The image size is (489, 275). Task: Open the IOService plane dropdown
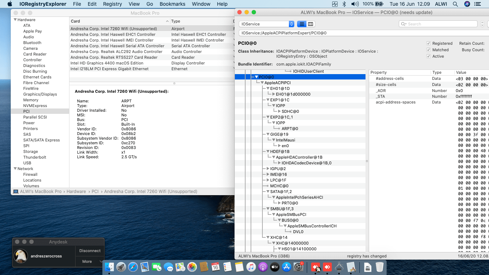pyautogui.click(x=266, y=24)
